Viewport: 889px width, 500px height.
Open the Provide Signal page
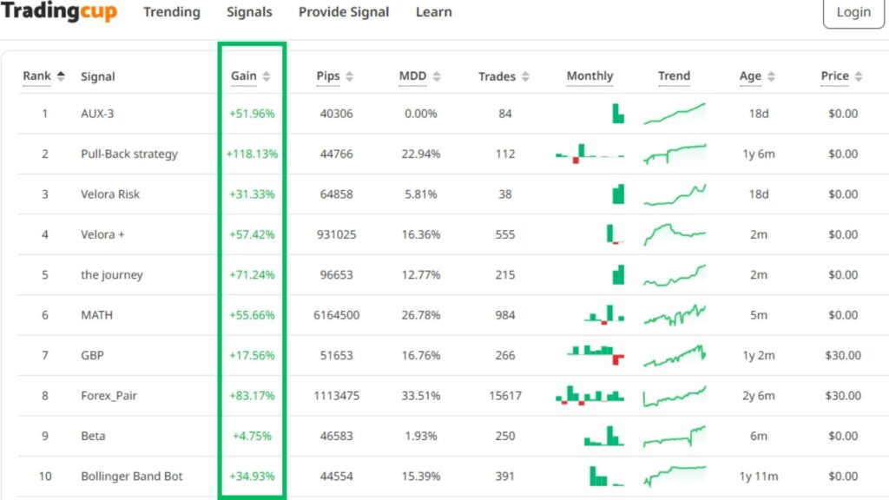coord(344,12)
